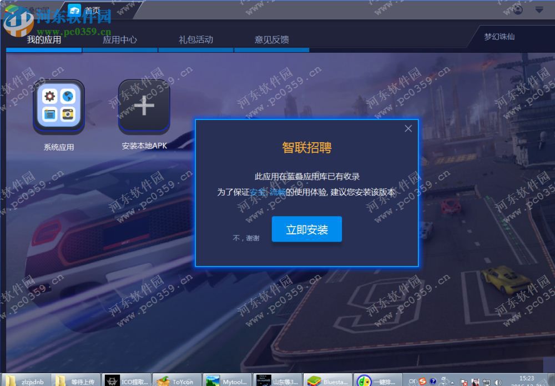Switch to the 应用中心 tab
Screen dimensions: 555x386
click(x=120, y=39)
